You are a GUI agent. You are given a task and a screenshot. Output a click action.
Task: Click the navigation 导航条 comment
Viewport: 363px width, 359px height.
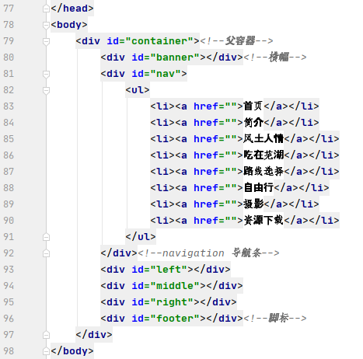tap(208, 253)
